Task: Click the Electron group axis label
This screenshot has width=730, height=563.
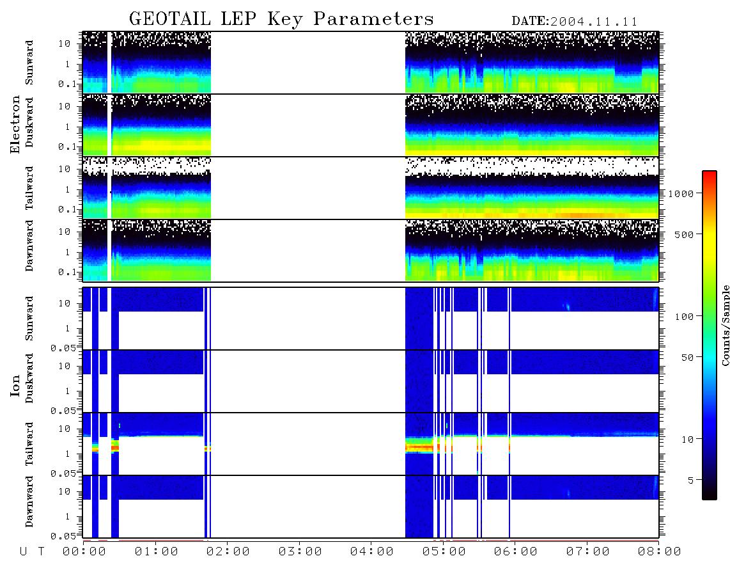Action: [x=15, y=124]
